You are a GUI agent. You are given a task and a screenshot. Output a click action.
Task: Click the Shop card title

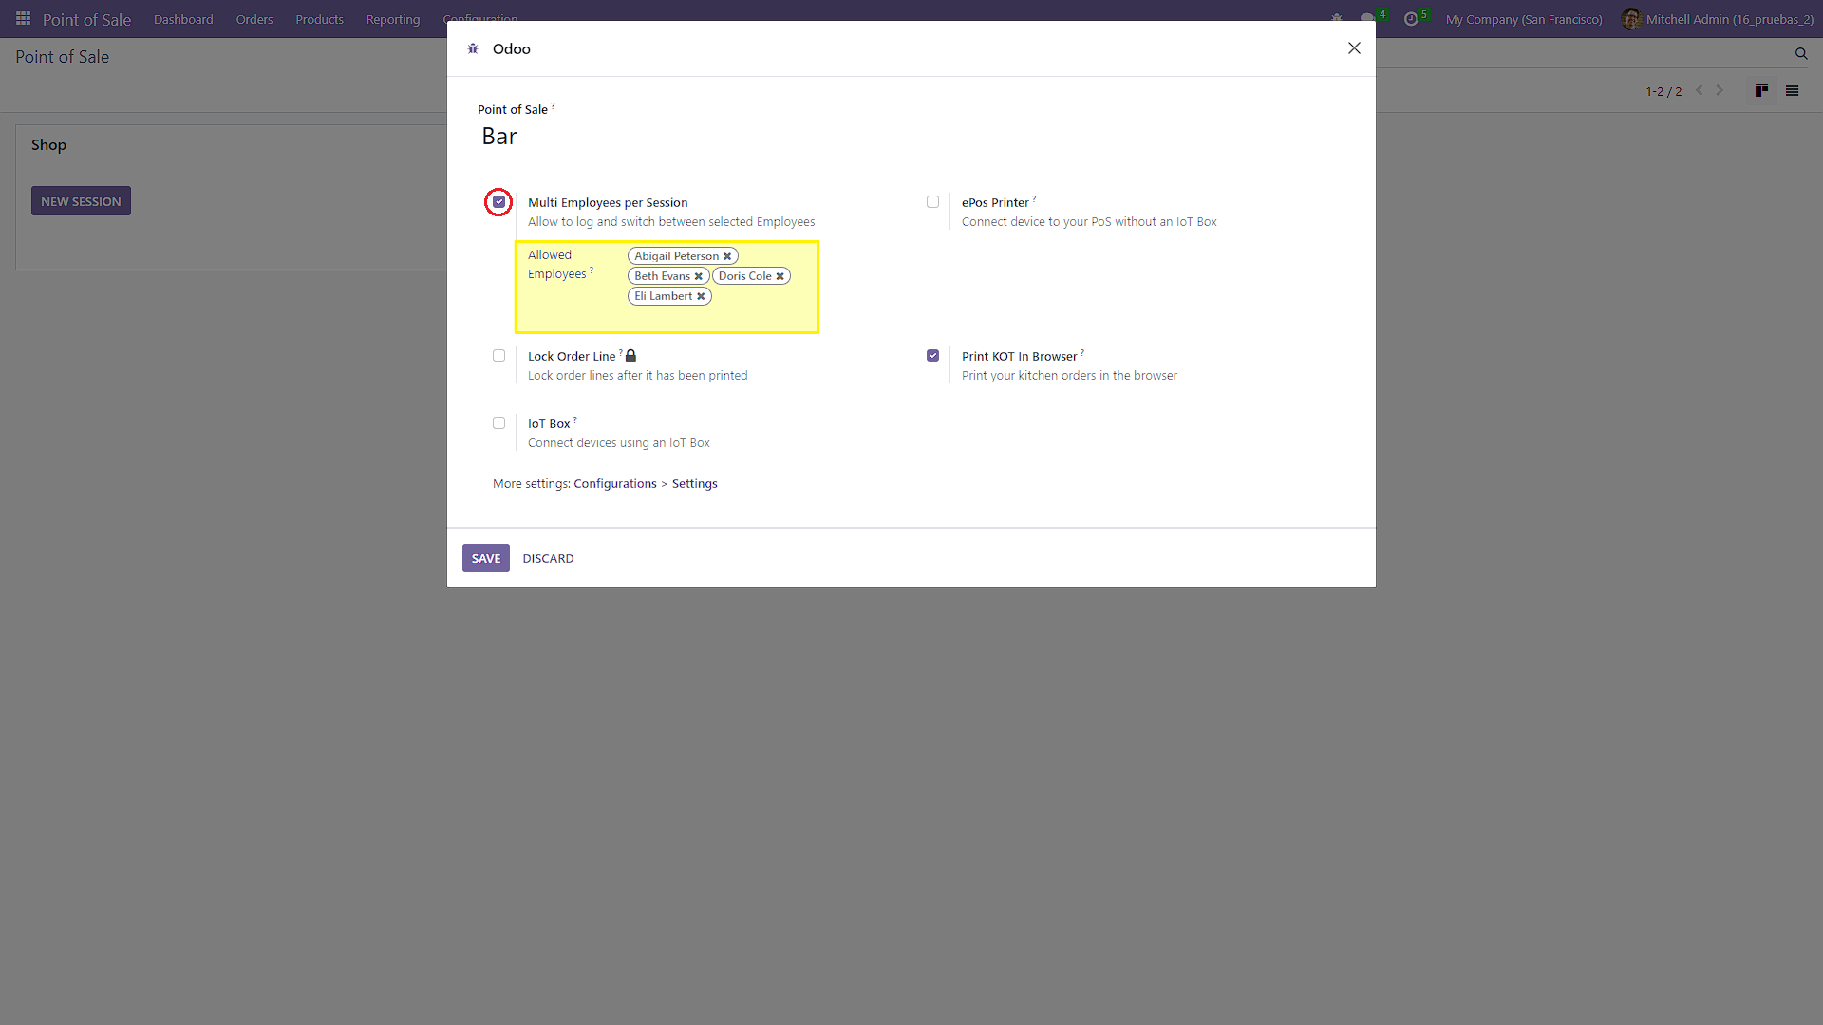pyautogui.click(x=48, y=145)
